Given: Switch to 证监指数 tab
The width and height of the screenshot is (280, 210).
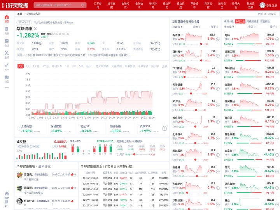Looking at the screenshot, I should pos(265,21).
